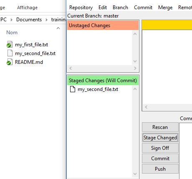Select my_second_file.txt in Staged Changes list
This screenshot has width=192, height=179.
(x=98, y=89)
